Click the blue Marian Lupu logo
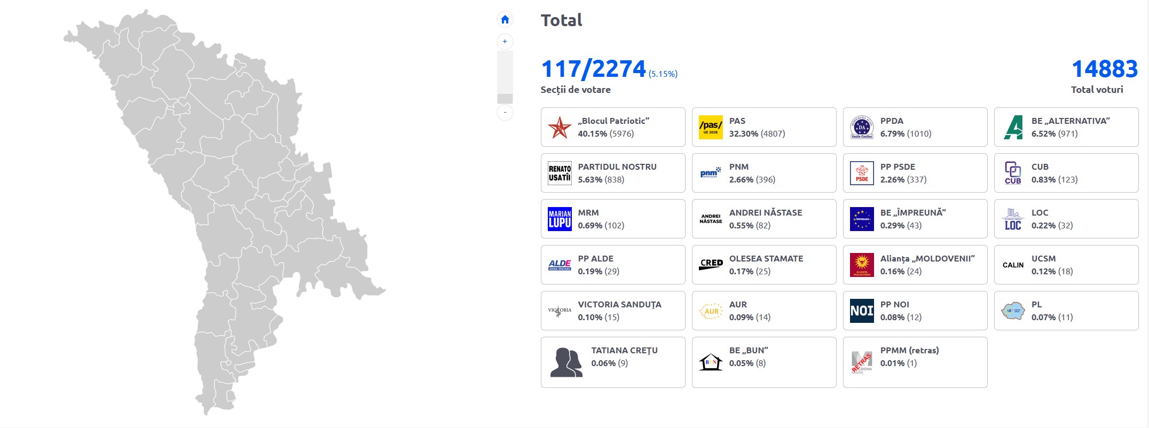This screenshot has height=428, width=1149. tap(560, 219)
